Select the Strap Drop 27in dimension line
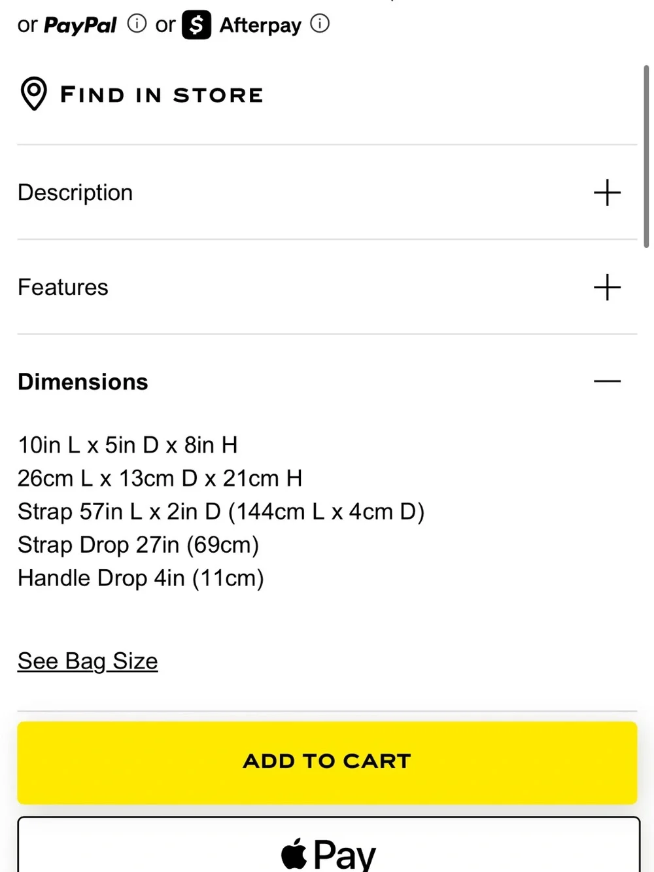The width and height of the screenshot is (654, 872). (139, 545)
